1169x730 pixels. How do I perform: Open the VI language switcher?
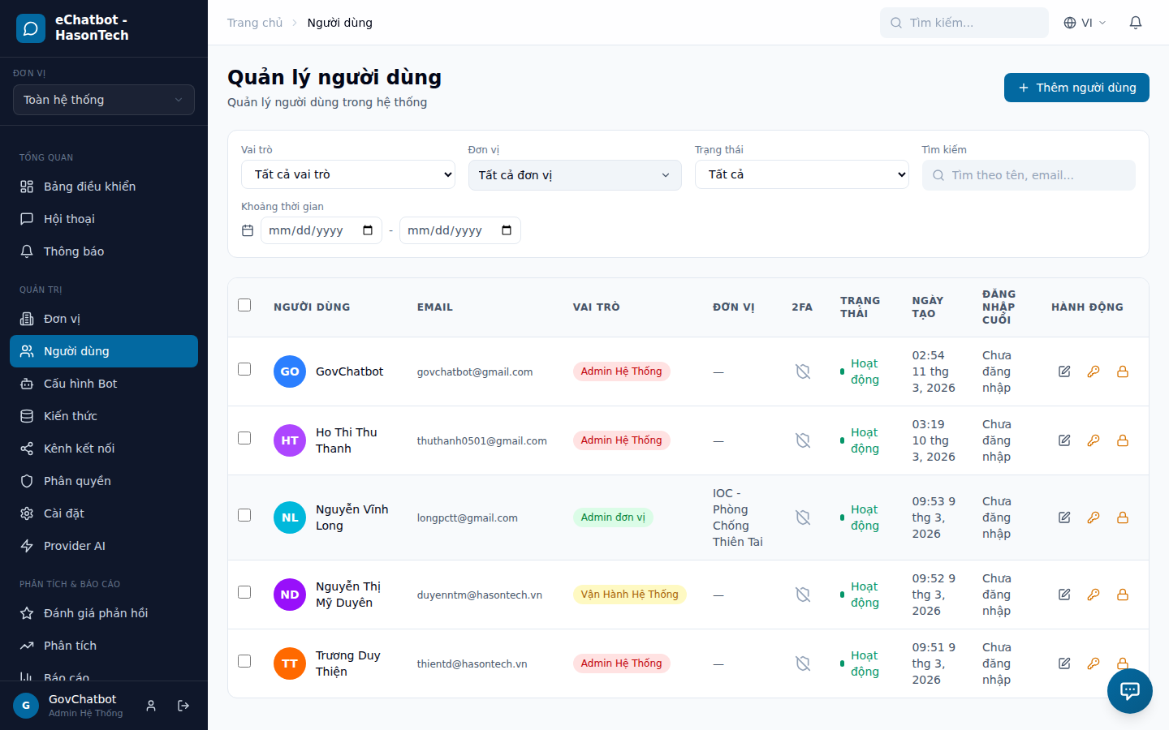[x=1085, y=23]
